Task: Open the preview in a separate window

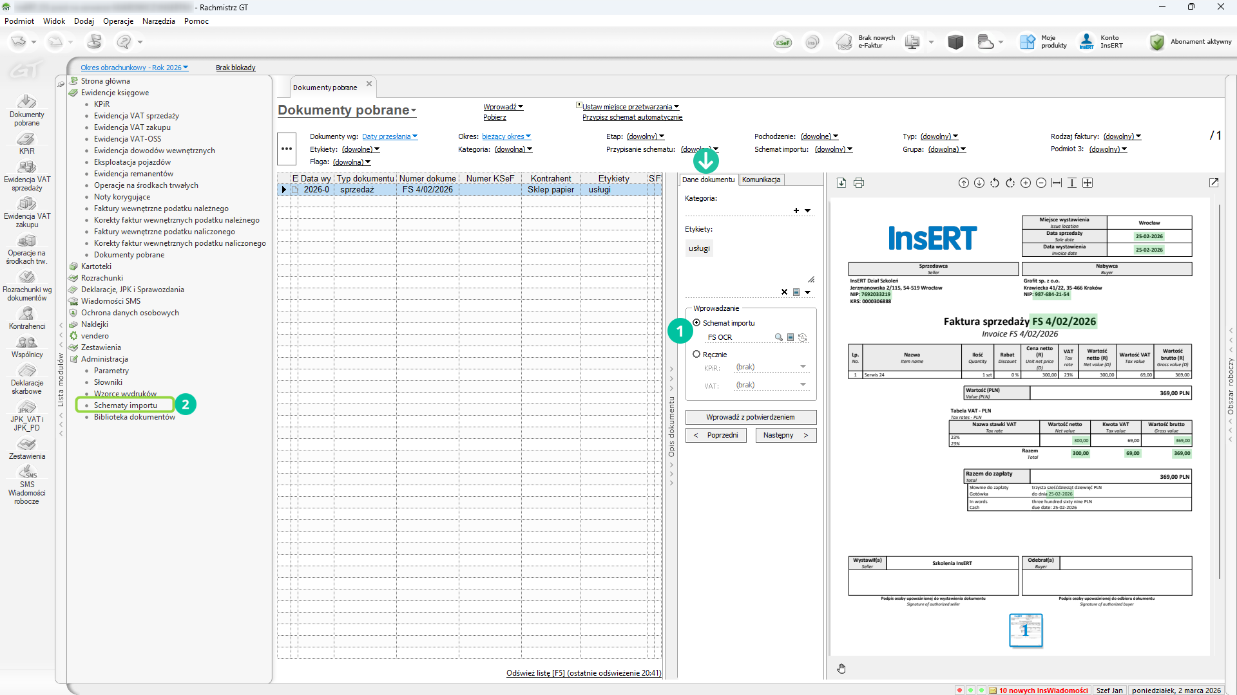Action: 1214,183
